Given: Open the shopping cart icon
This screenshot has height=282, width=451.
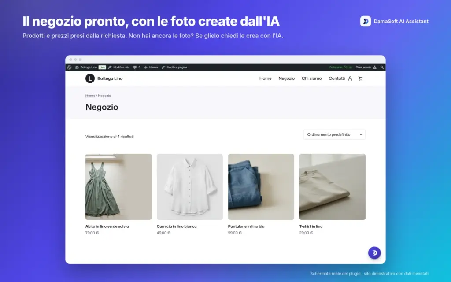Looking at the screenshot, I should [360, 78].
